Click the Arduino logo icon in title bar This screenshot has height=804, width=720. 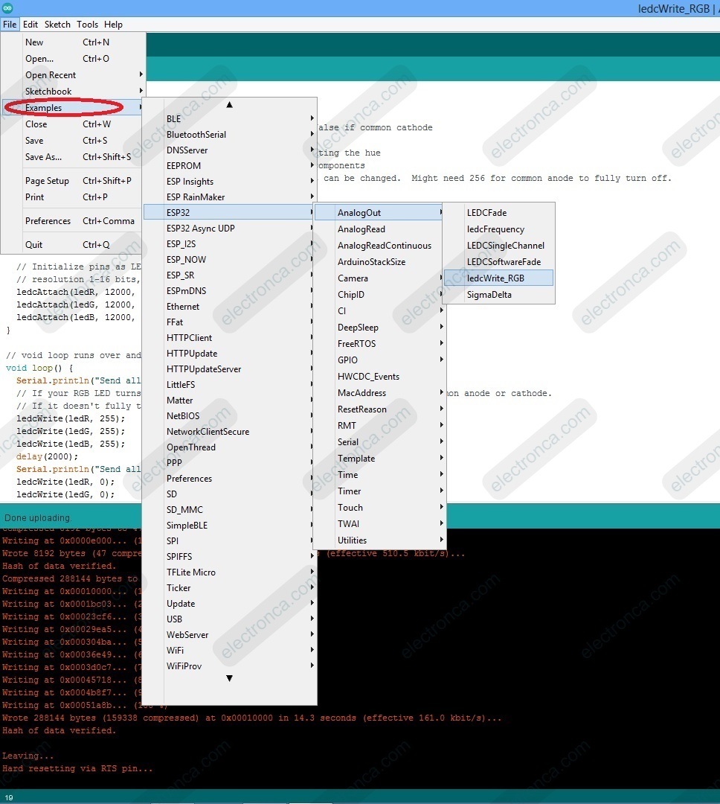(x=8, y=8)
